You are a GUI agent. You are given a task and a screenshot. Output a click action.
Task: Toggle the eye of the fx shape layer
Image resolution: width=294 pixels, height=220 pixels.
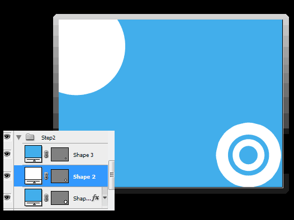pos(7,197)
